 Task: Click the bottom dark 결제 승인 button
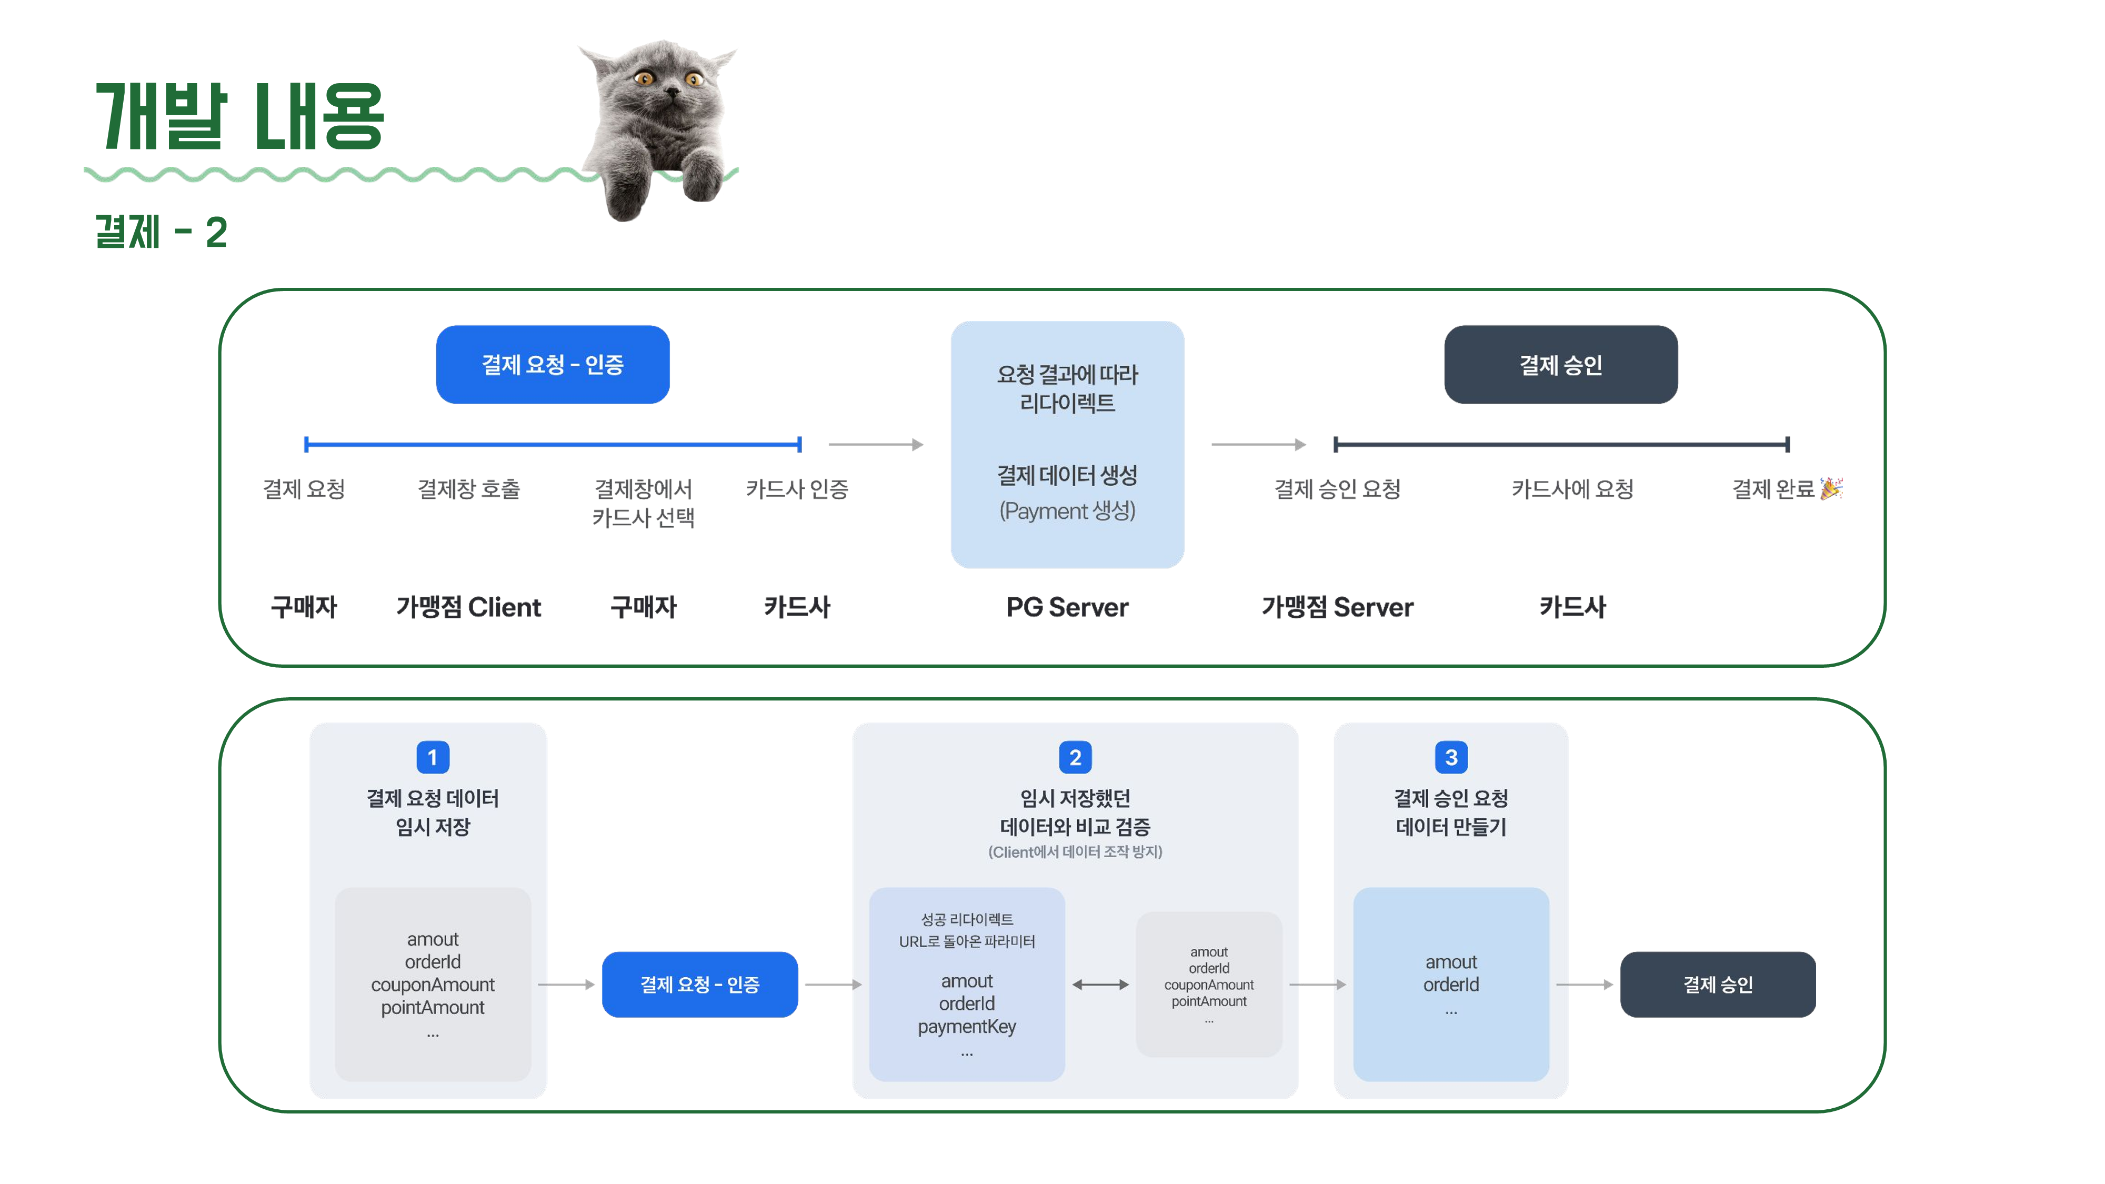pos(1717,985)
